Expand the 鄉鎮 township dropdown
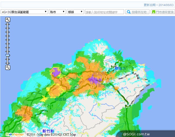The width and height of the screenshot is (175, 137). click(75, 12)
